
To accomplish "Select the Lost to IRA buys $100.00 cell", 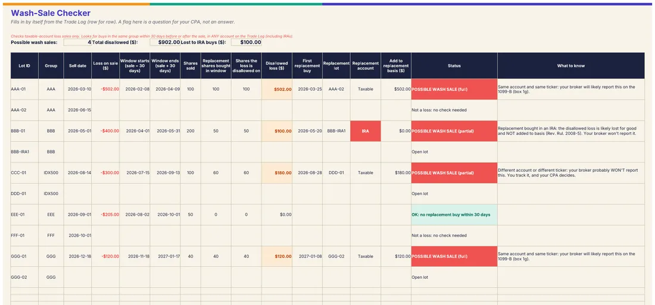I will point(246,42).
